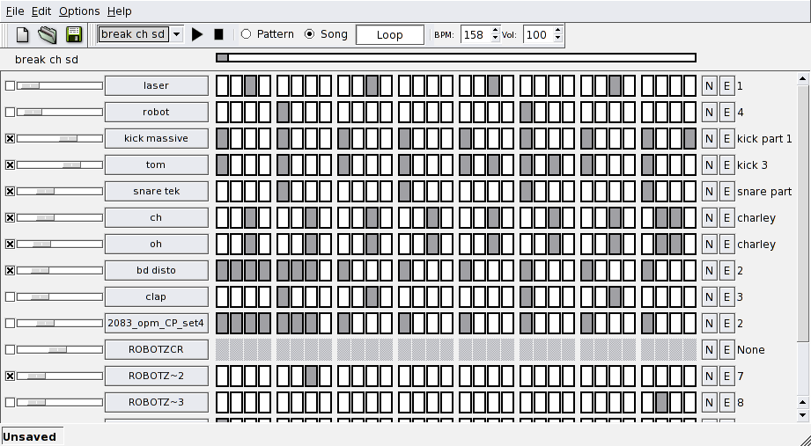Open the Help menu

pos(120,11)
